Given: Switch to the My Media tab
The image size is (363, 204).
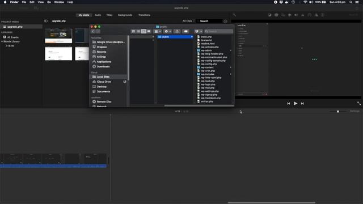Looking at the screenshot, I should tap(84, 15).
